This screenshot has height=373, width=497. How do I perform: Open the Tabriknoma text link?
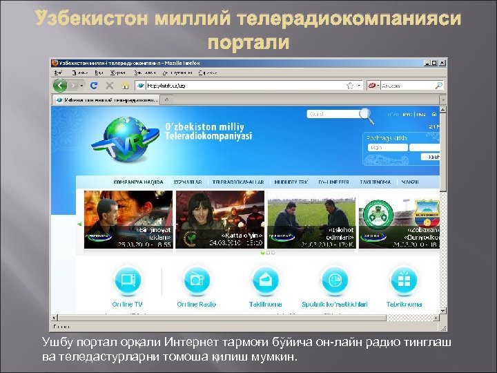pyautogui.click(x=404, y=305)
